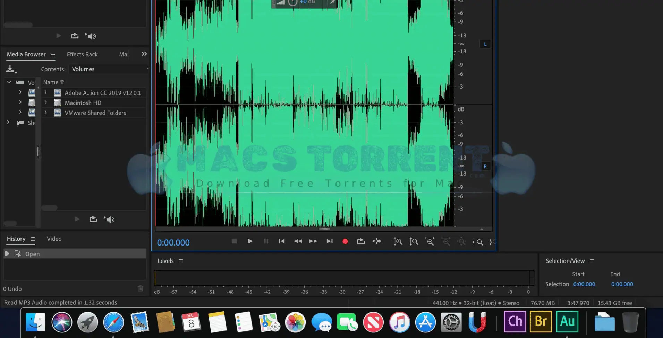Switch to the Video tab

[54, 239]
